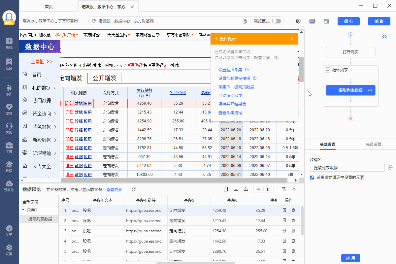The image size is (396, 264).
Task: Expand 资金流向 submenu
Action: [55, 114]
